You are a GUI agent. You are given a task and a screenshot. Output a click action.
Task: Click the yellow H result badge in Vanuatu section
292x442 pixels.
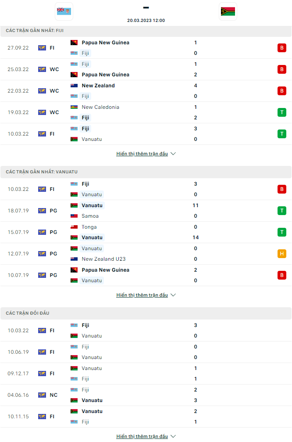pyautogui.click(x=282, y=253)
